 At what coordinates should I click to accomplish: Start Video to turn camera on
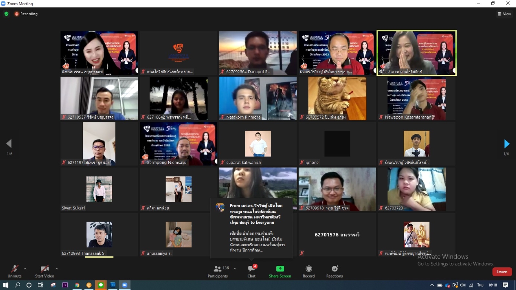click(x=45, y=271)
